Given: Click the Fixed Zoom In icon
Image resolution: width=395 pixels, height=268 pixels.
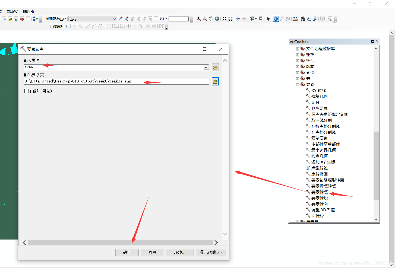Looking at the screenshot, I should pos(225,19).
